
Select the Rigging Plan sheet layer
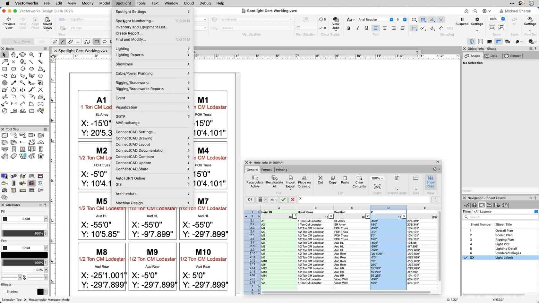click(x=504, y=240)
